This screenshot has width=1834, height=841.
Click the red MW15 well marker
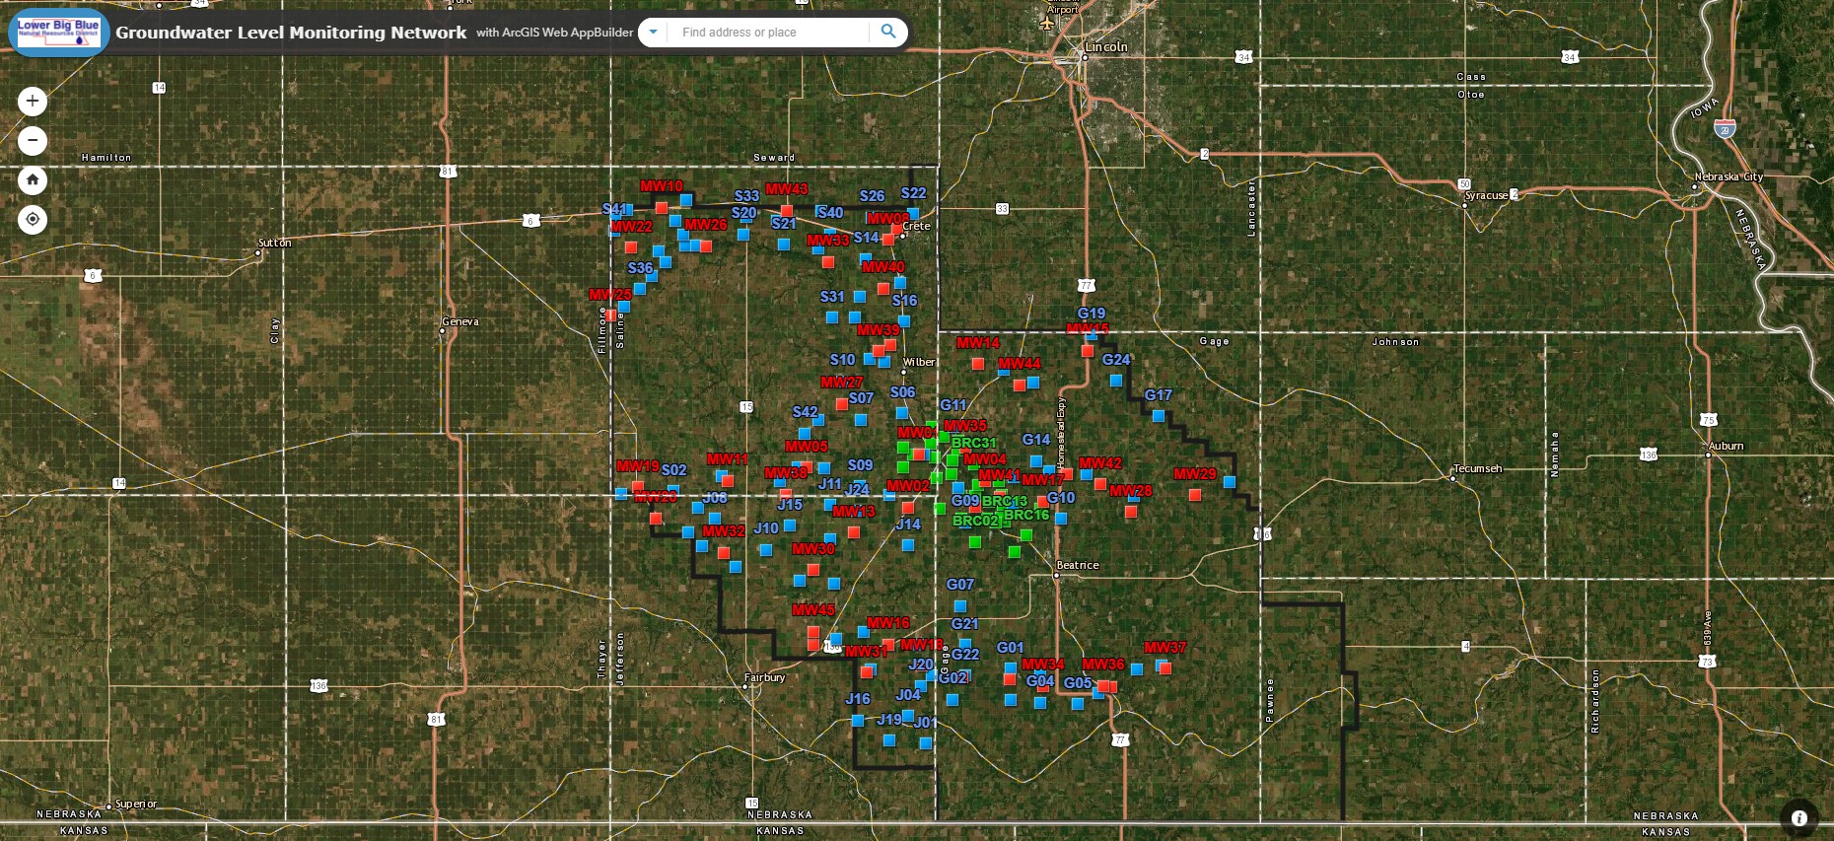[x=1088, y=351]
